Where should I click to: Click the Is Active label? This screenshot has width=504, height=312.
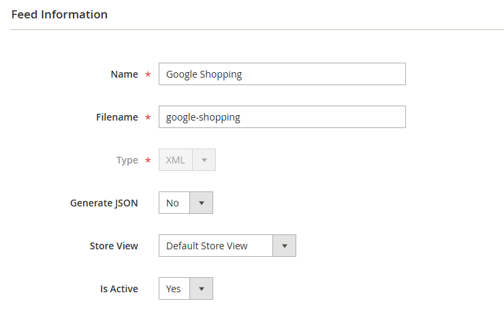[119, 289]
